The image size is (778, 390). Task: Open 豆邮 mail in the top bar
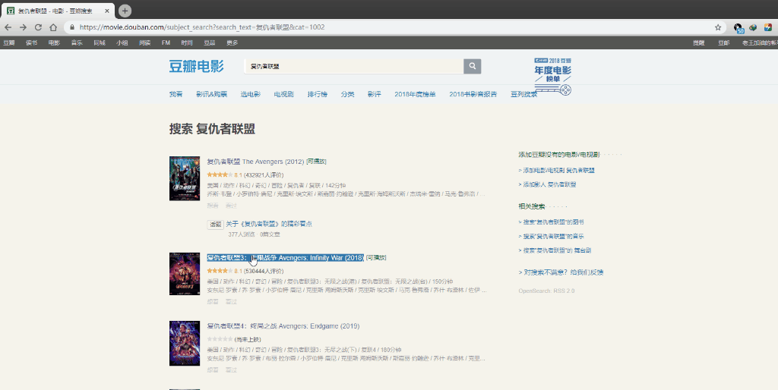[723, 42]
